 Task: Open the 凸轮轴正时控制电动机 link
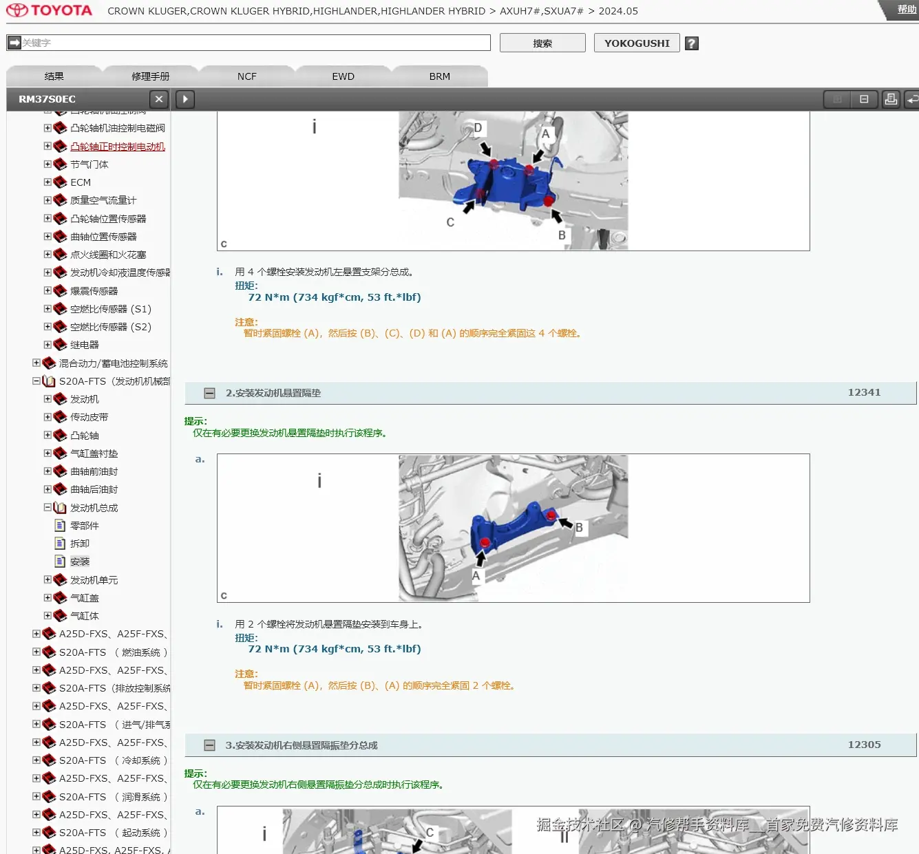click(118, 147)
